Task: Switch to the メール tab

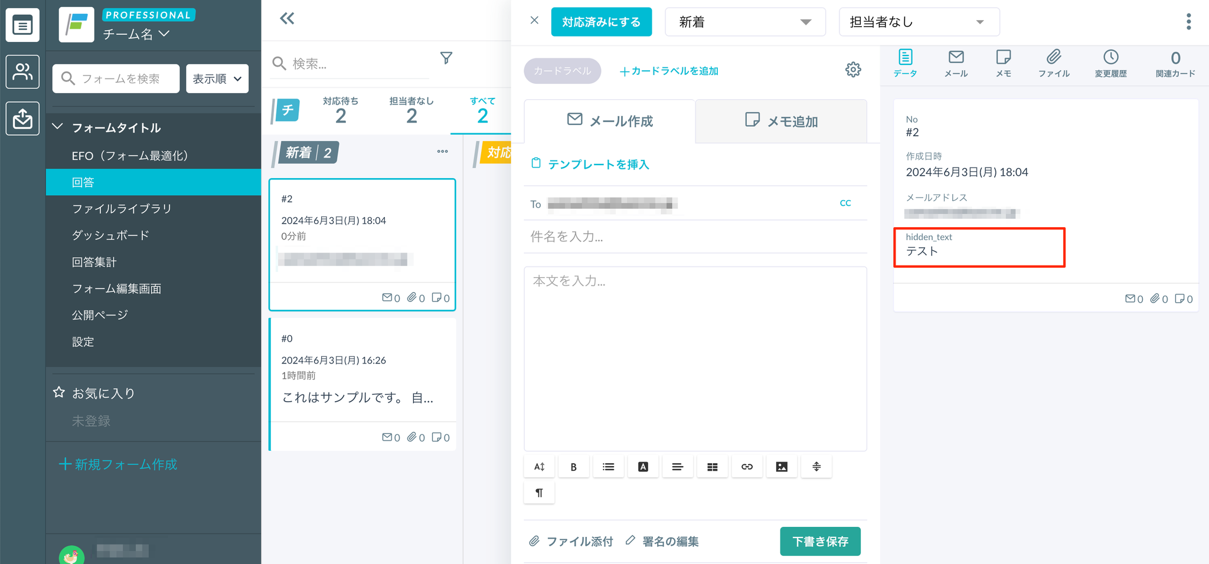Action: 956,64
